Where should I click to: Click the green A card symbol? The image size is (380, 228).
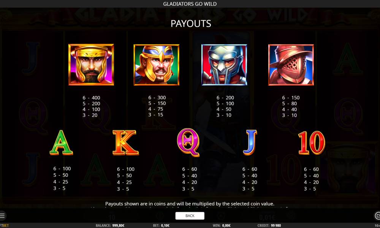pos(61,142)
